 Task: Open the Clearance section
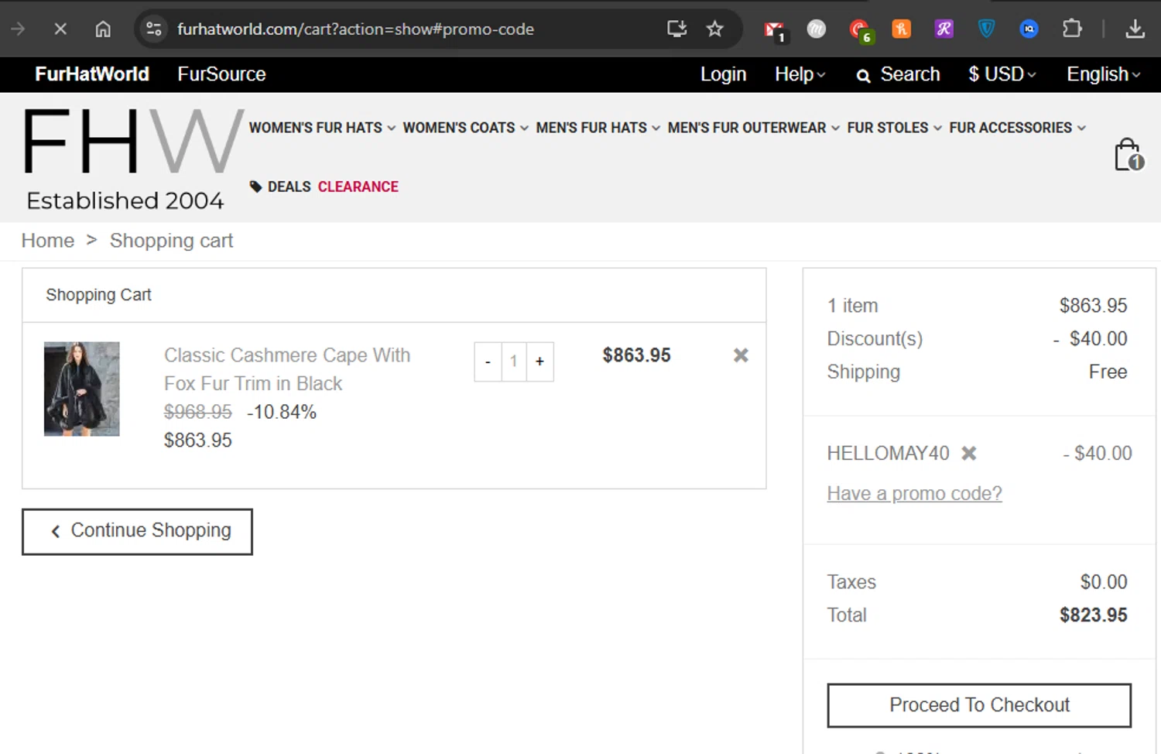point(358,187)
